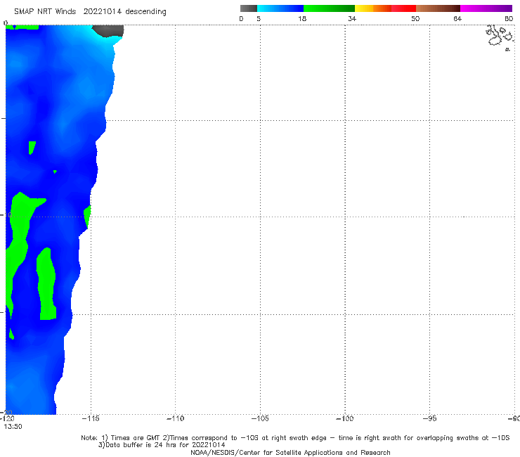Click the longitude label "-120"
520x457 pixels.
(x=7, y=418)
